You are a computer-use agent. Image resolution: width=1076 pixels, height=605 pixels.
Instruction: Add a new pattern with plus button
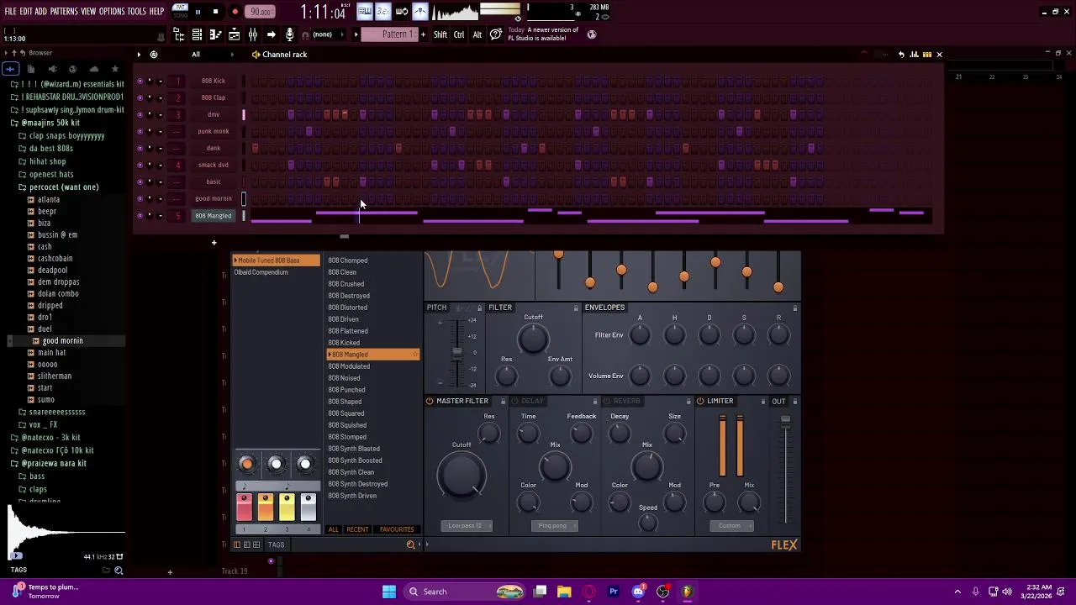tap(424, 34)
